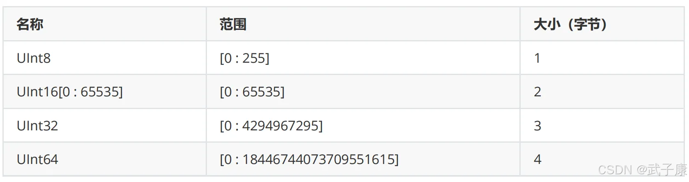Viewport: 689px width, 182px height.
Task: Click the UInt16 type name text
Action: (x=37, y=92)
